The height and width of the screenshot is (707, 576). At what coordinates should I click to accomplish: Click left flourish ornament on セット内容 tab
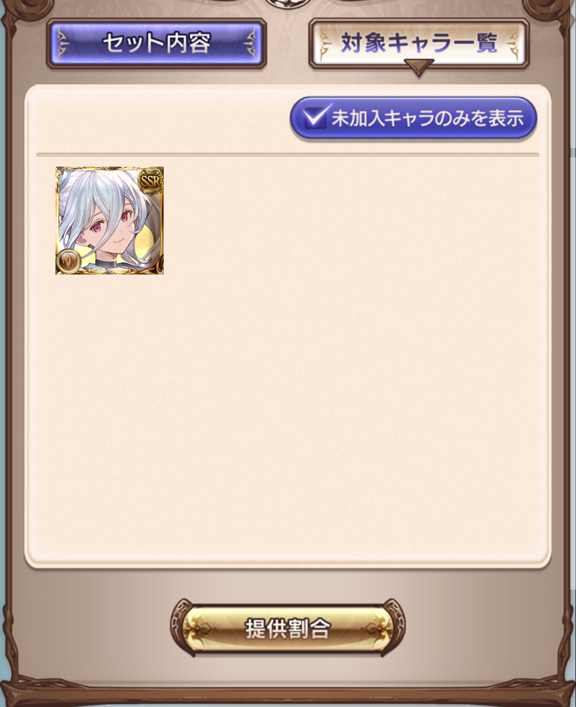pyautogui.click(x=62, y=44)
